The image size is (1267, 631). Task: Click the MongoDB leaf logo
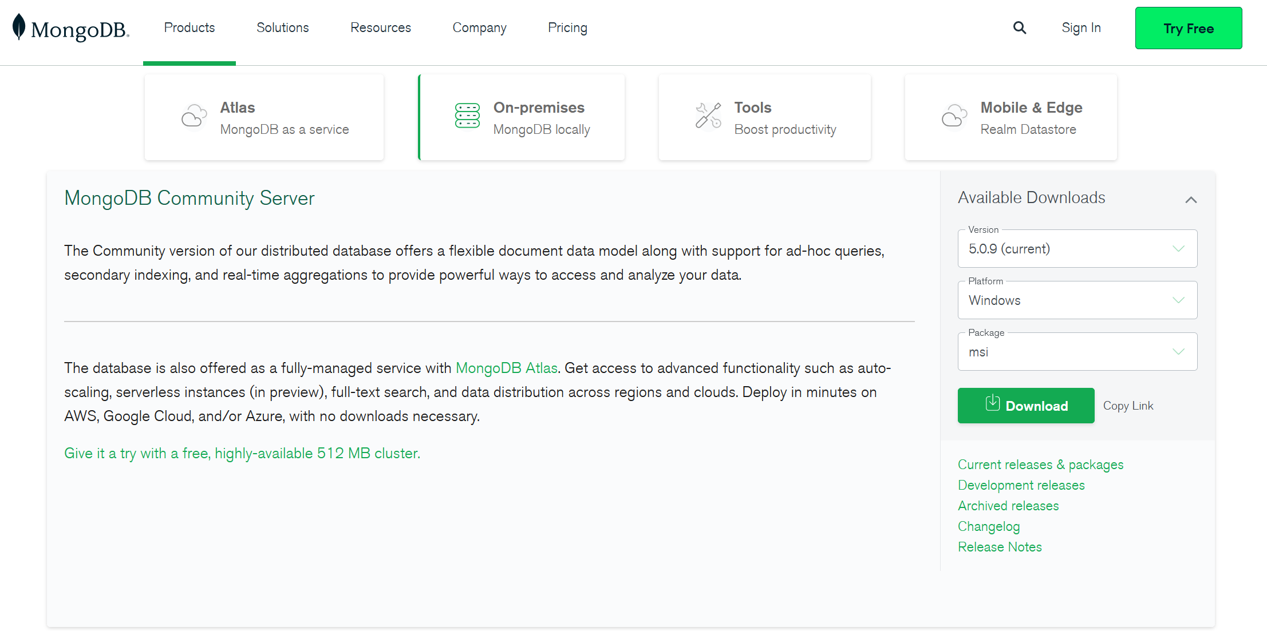[19, 27]
